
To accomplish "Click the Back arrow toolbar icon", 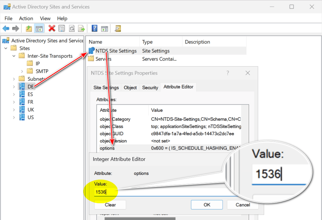I will click(x=6, y=29).
